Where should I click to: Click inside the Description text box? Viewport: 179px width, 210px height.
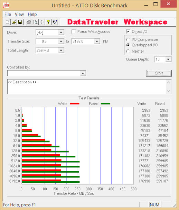86,86
